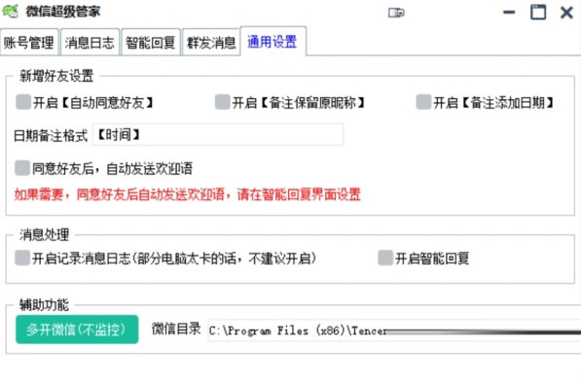This screenshot has height=383, width=581.
Task: Minimize the 微信超级管家 window
Action: pyautogui.click(x=509, y=13)
